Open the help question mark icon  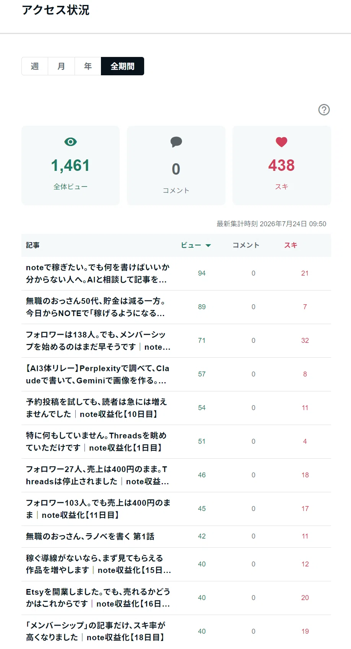[x=324, y=110]
